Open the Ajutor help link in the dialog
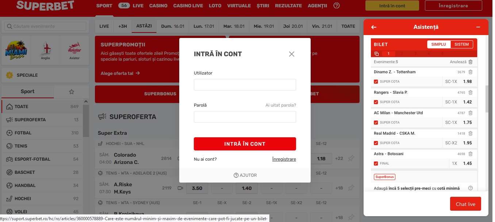Viewport: 495px width, 222px height. point(245,175)
